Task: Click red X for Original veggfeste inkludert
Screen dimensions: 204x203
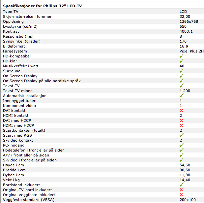Action: pyautogui.click(x=181, y=195)
